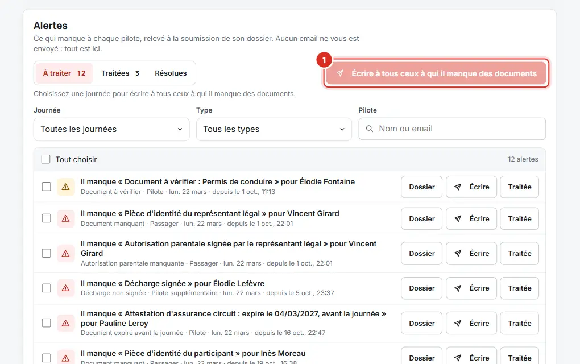Viewport: 580px width, 364px height.
Task: Open the Toutes les journées dropdown
Action: [111, 129]
